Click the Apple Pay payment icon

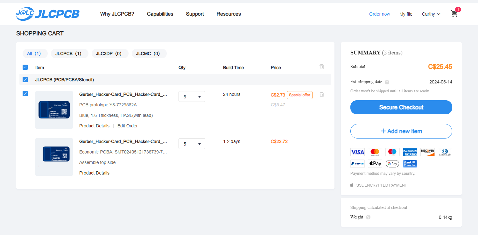[x=375, y=164]
